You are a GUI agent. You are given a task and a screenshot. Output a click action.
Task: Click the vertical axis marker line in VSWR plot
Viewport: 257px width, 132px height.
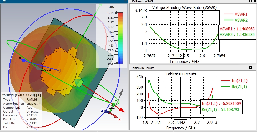tap(177, 31)
